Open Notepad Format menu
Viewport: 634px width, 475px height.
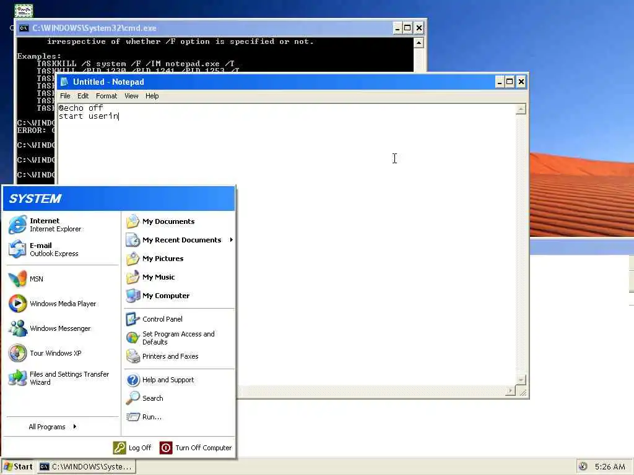tap(106, 96)
